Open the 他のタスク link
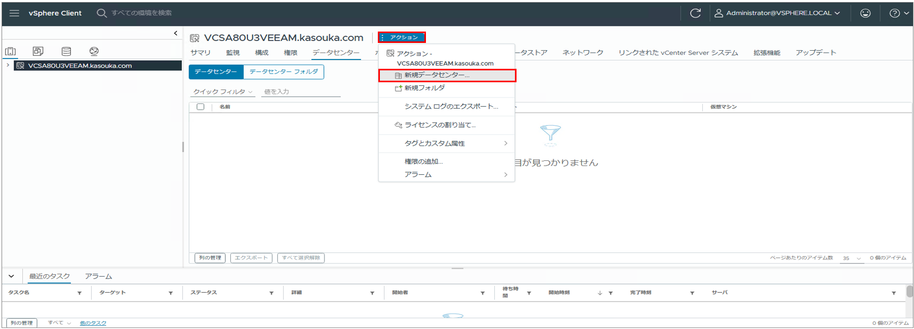The height and width of the screenshot is (329, 914). pos(93,323)
